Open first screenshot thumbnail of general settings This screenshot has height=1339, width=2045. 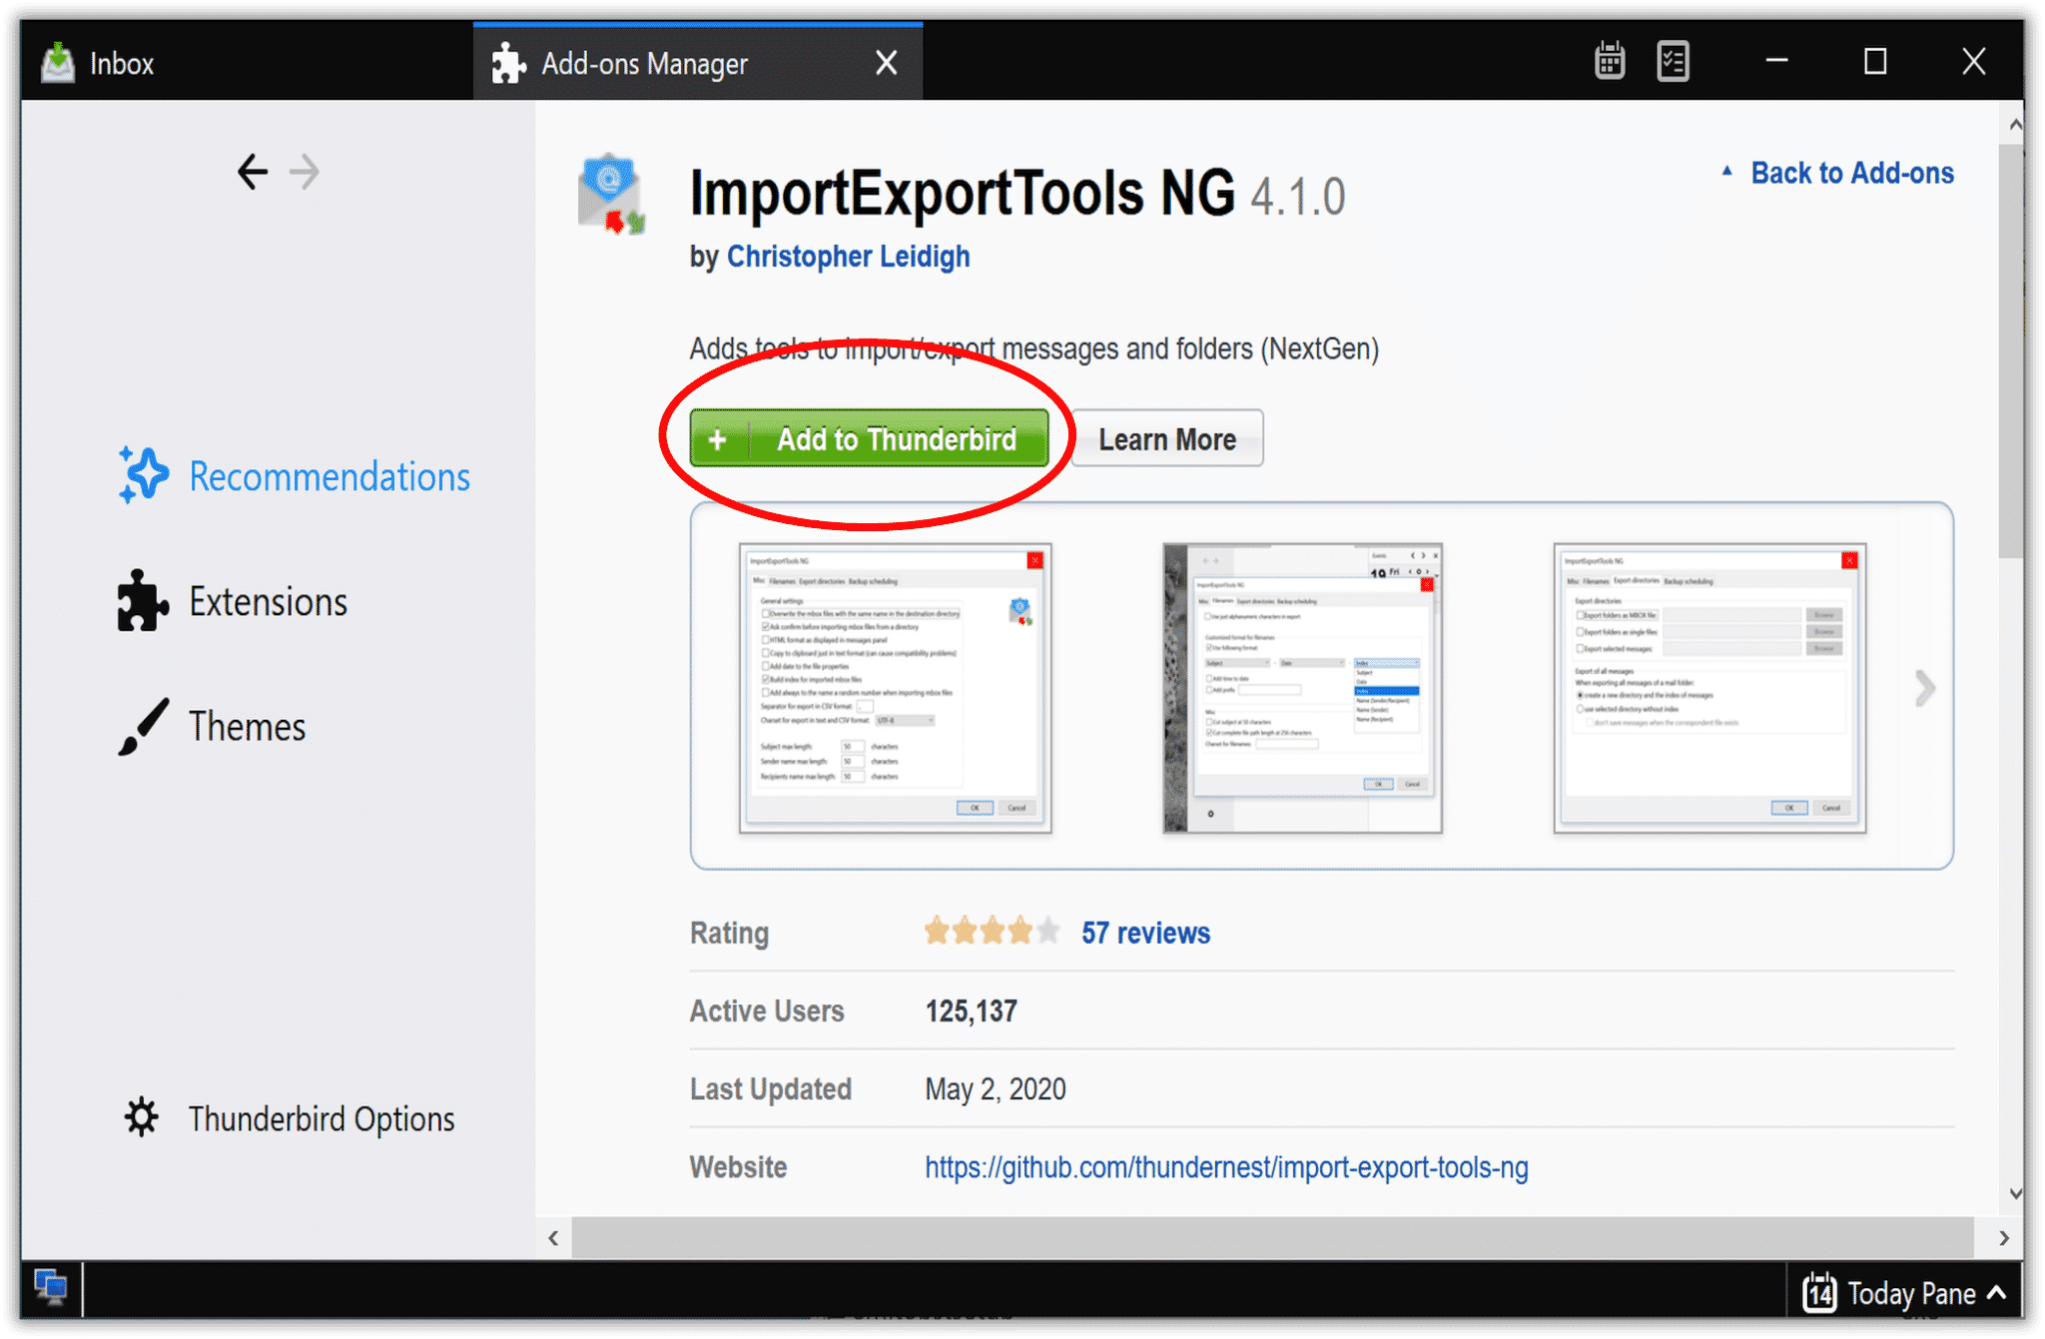895,688
